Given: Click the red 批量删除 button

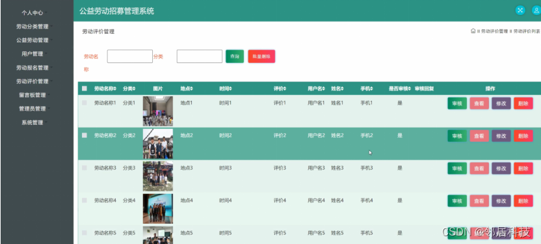Looking at the screenshot, I should (x=261, y=56).
